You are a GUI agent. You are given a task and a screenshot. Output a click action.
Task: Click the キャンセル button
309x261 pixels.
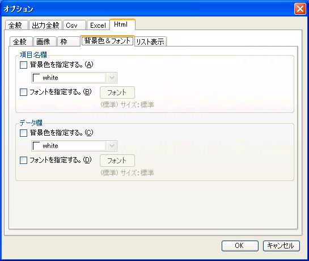click(281, 246)
